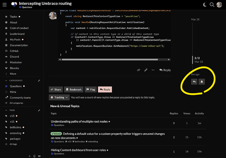View My Posts in sidebar
The width and height of the screenshot is (226, 158).
[15, 39]
